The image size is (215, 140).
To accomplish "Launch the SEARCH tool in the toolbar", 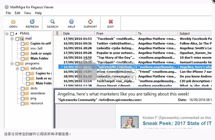I will pyautogui.click(x=53, y=22).
